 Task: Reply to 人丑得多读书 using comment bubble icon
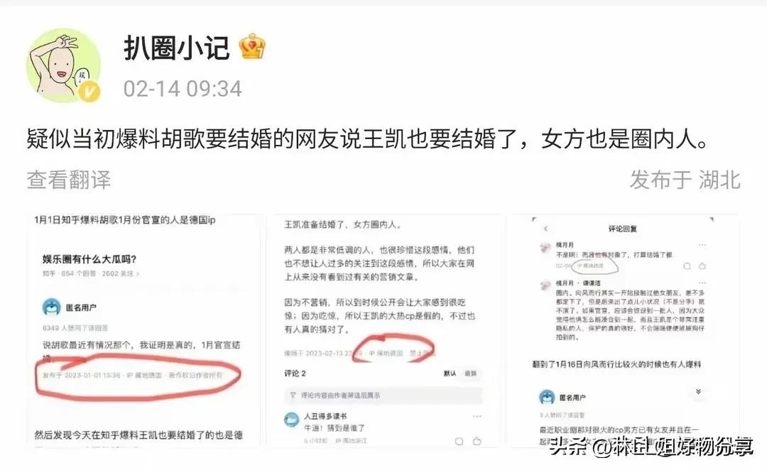tap(459, 441)
